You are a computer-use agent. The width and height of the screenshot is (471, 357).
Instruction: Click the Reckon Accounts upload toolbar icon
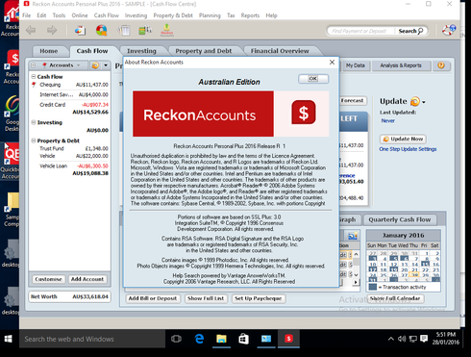pos(166,31)
